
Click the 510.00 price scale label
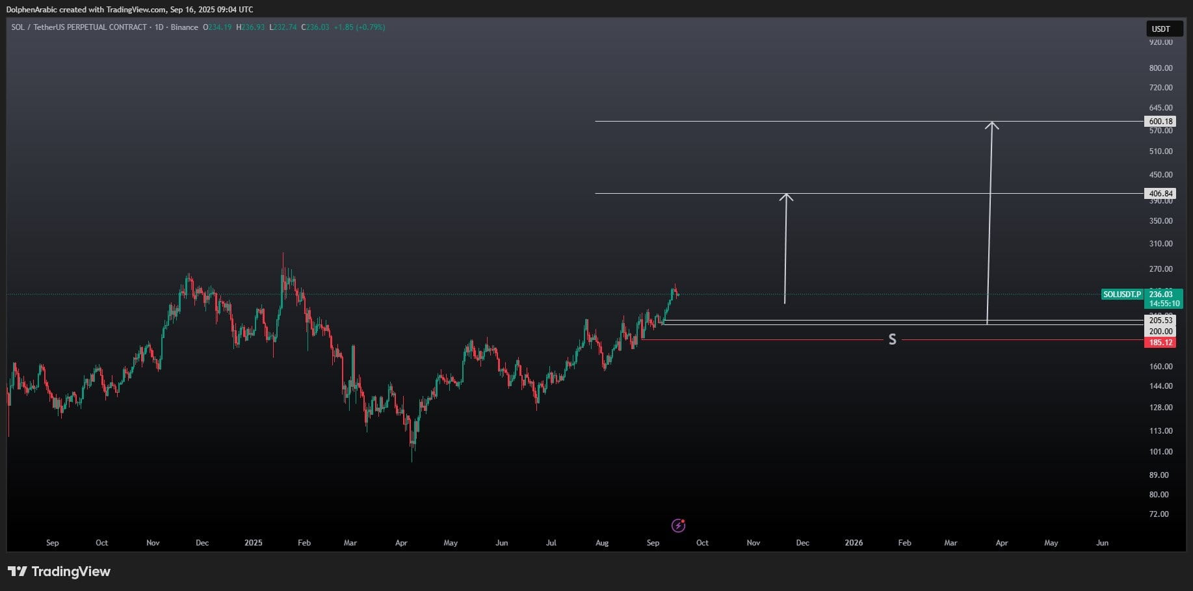coord(1161,151)
